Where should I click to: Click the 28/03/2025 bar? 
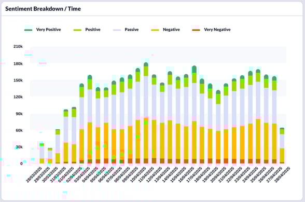click(42, 154)
